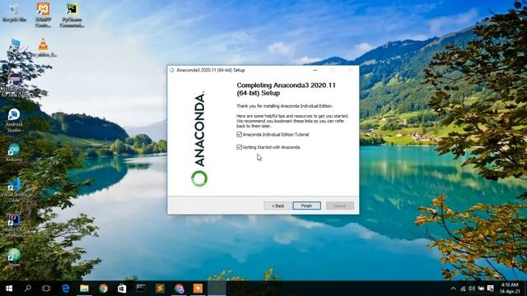
Task: Click the Back button in setup
Action: click(x=277, y=206)
